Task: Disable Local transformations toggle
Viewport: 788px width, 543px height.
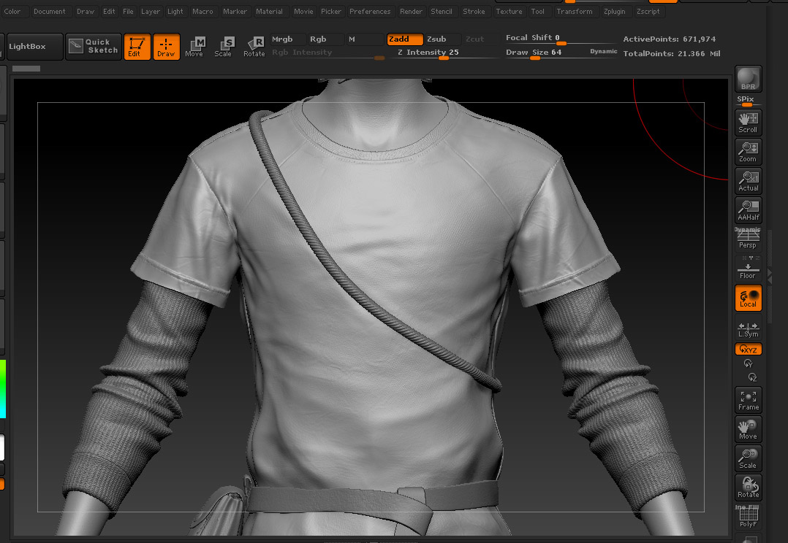Action: 748,298
